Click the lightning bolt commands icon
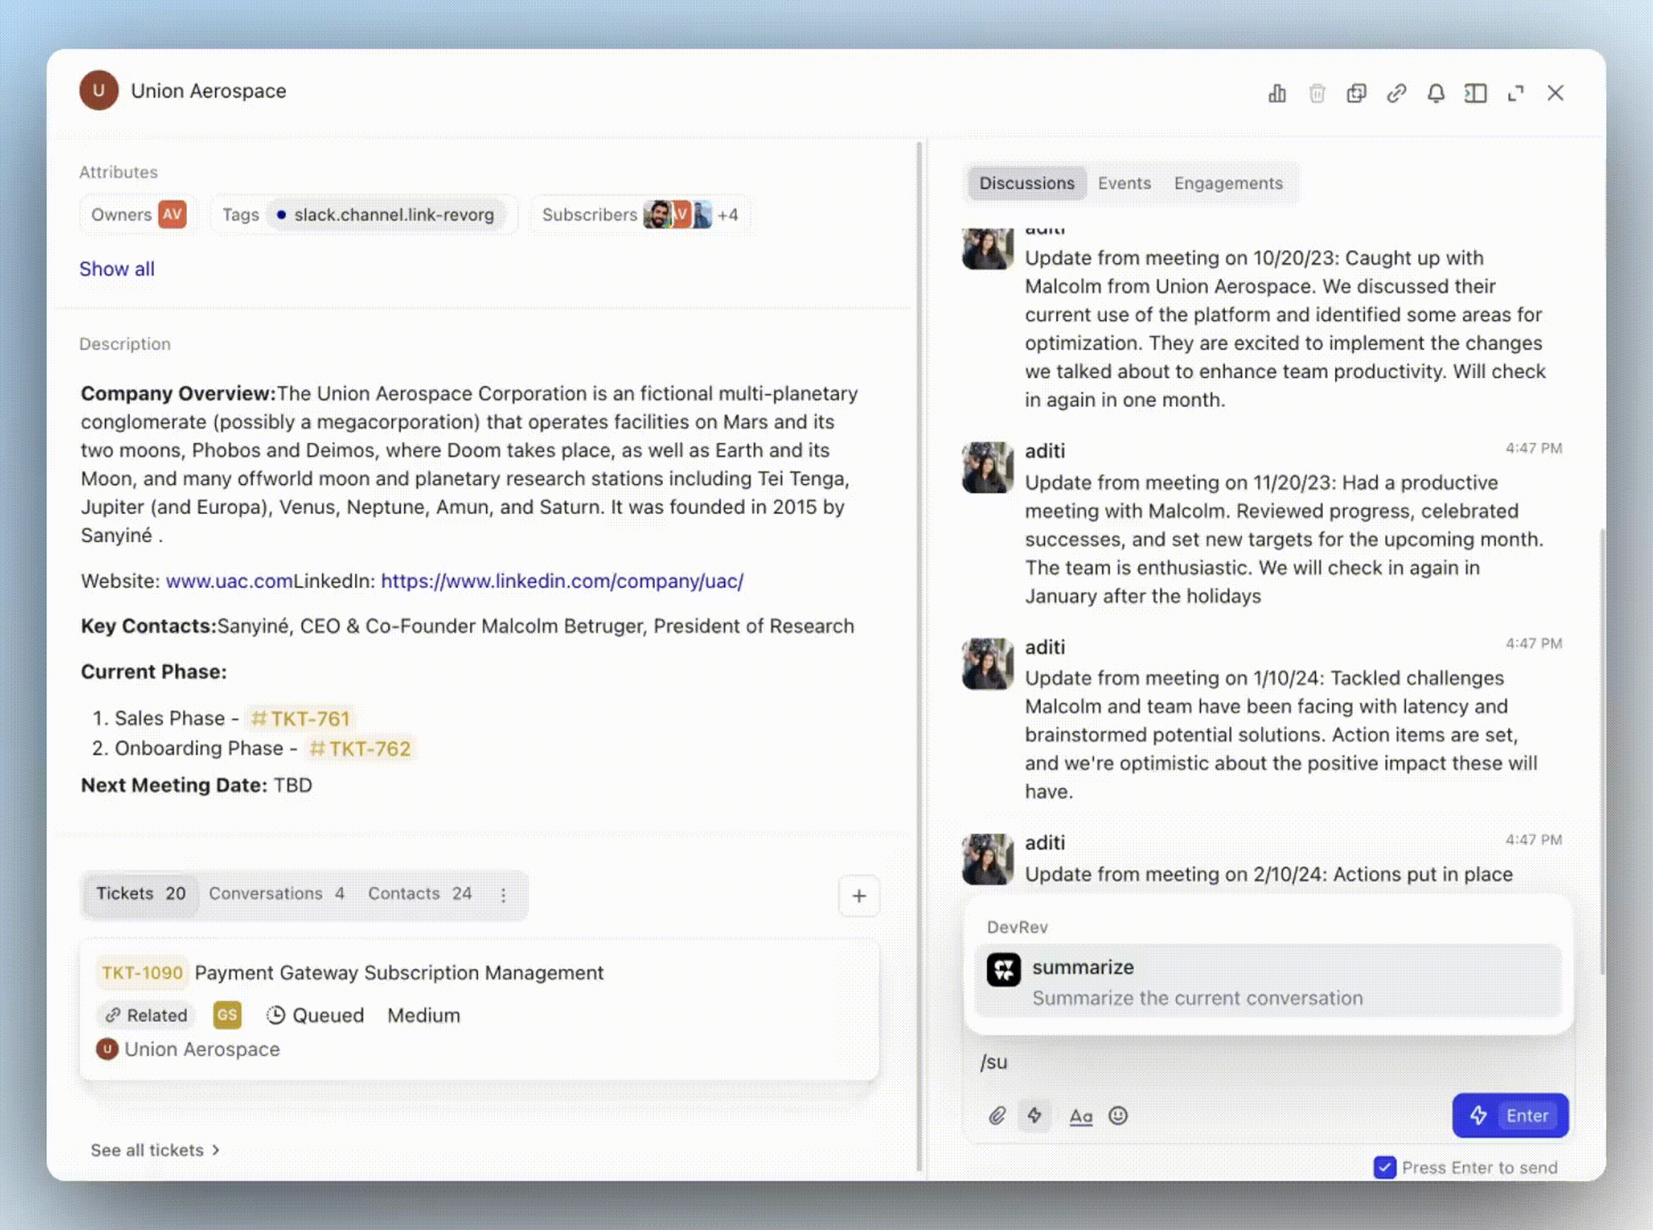This screenshot has height=1230, width=1653. (x=1035, y=1116)
